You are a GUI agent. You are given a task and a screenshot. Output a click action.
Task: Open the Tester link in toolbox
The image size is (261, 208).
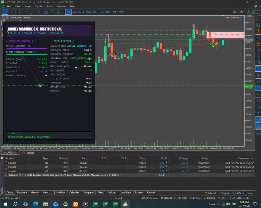tap(248, 193)
